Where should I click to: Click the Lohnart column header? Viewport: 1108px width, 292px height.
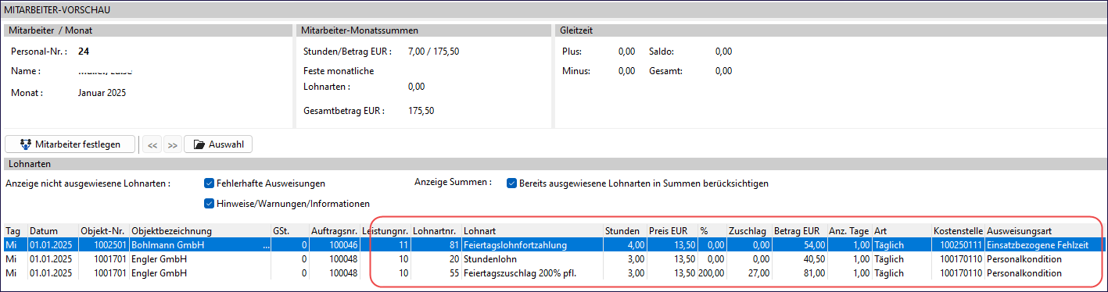(x=532, y=231)
